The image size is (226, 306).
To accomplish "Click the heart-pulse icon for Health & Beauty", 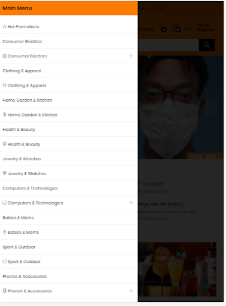I will 5,144.
